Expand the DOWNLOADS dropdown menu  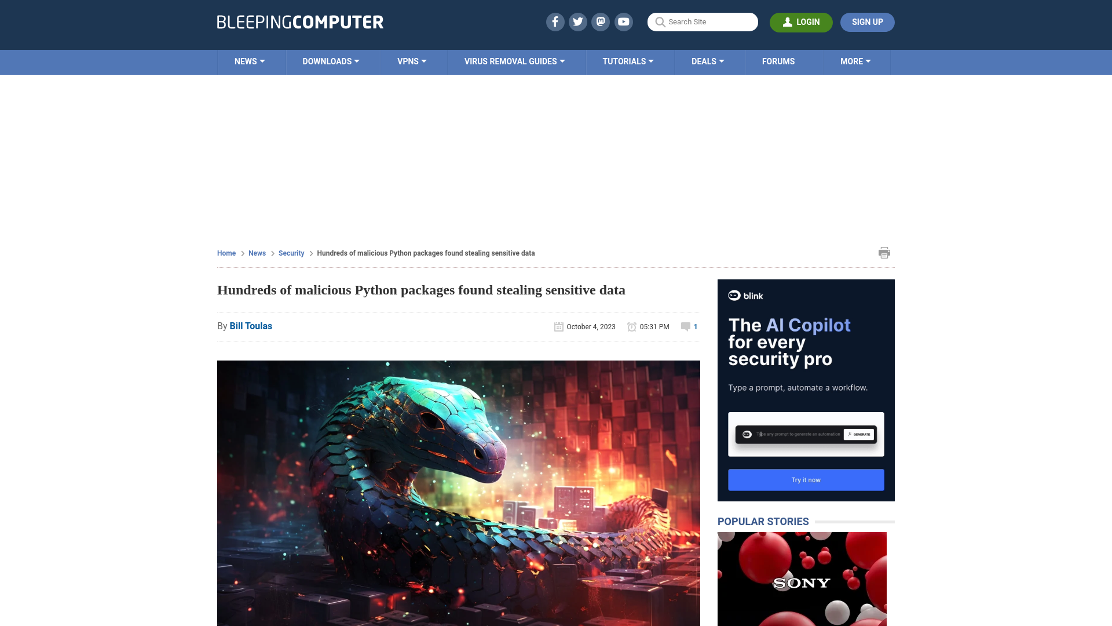331,61
